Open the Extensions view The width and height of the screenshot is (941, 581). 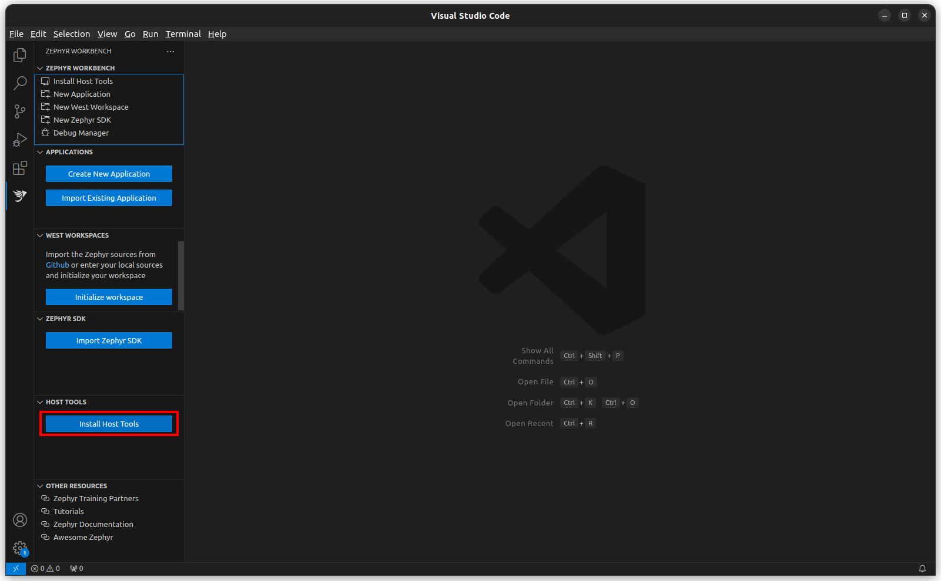[19, 167]
